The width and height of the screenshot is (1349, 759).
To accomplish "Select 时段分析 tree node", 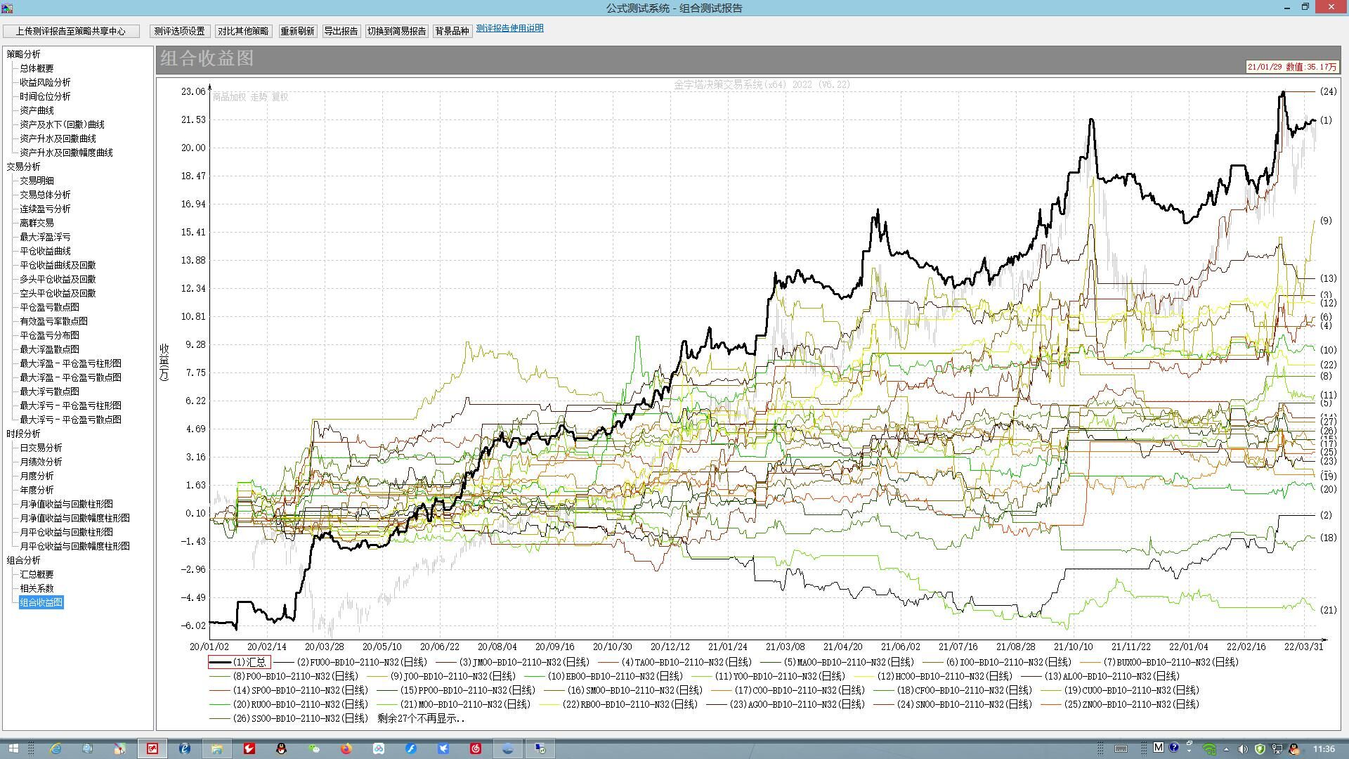I will [23, 434].
